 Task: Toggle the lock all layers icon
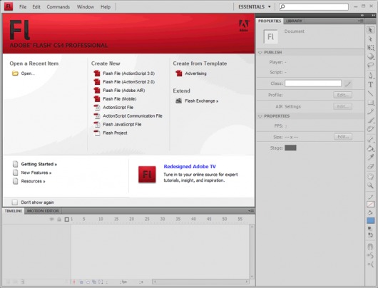point(59,220)
